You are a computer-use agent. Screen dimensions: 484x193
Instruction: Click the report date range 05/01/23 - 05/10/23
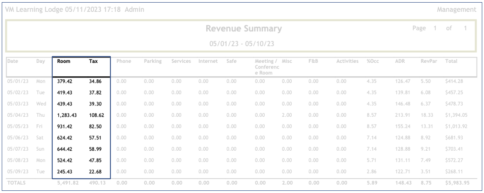click(x=242, y=44)
